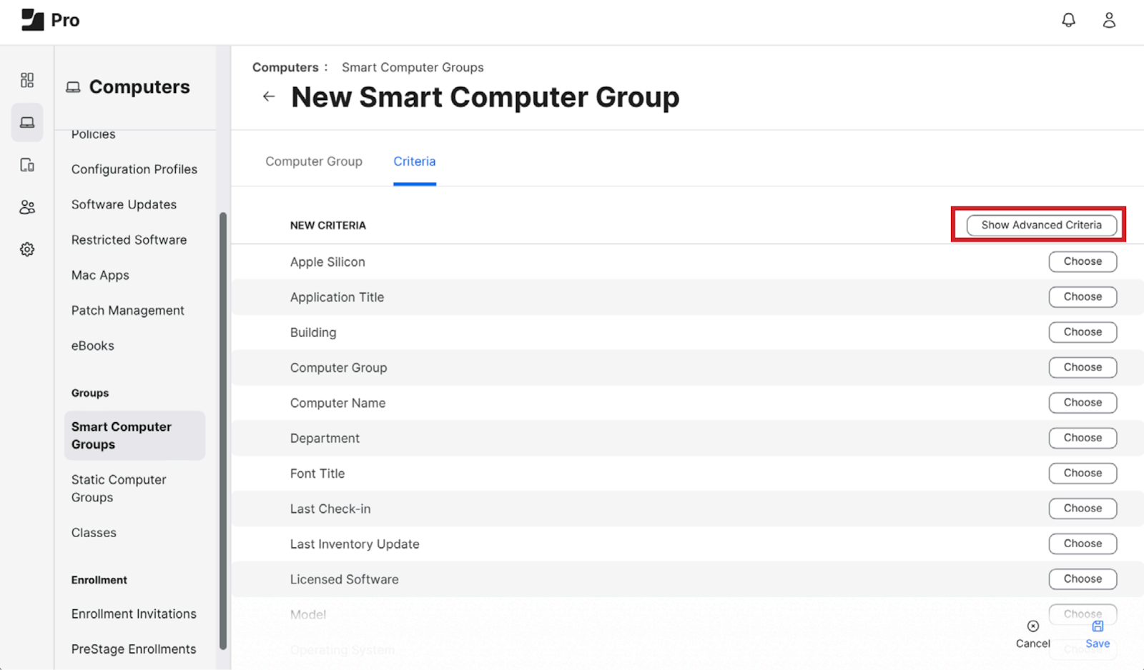This screenshot has width=1144, height=670.
Task: Open the notifications bell icon
Action: pos(1068,20)
